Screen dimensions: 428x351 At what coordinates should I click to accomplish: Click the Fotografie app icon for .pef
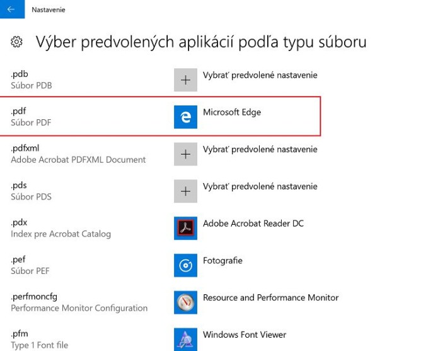tap(185, 265)
